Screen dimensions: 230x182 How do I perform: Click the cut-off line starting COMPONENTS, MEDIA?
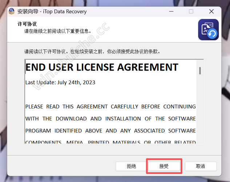(110, 142)
